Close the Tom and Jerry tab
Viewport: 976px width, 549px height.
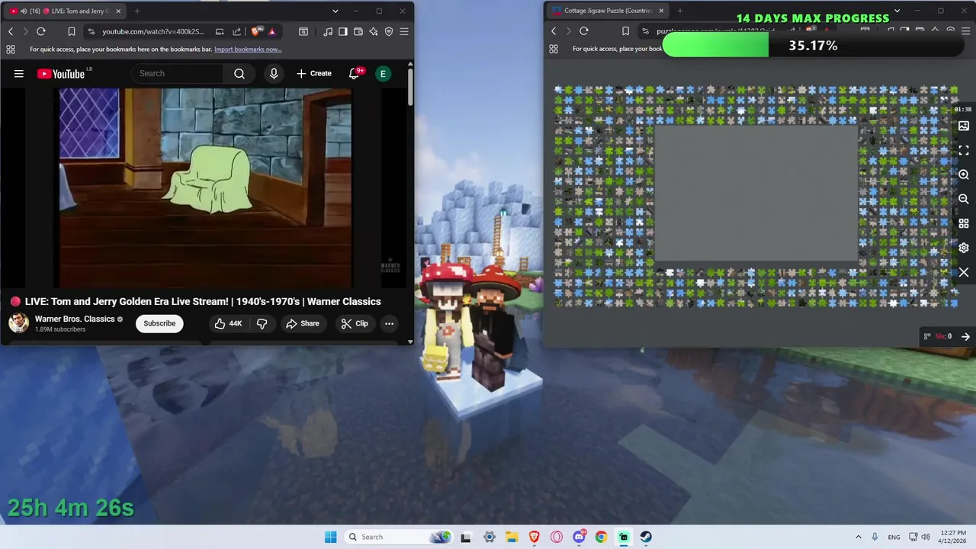pos(117,11)
